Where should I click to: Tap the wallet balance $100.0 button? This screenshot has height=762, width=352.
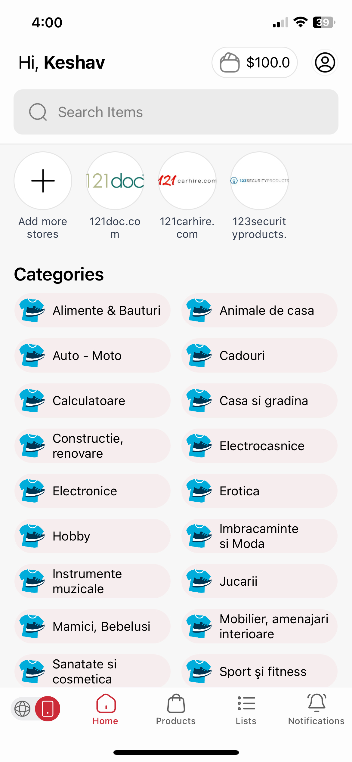(x=255, y=63)
